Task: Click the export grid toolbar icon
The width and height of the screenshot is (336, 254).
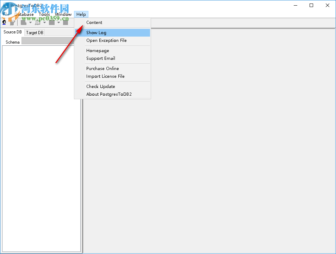Action: pos(37,22)
